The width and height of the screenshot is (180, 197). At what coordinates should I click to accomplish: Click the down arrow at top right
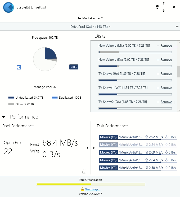click(x=164, y=11)
